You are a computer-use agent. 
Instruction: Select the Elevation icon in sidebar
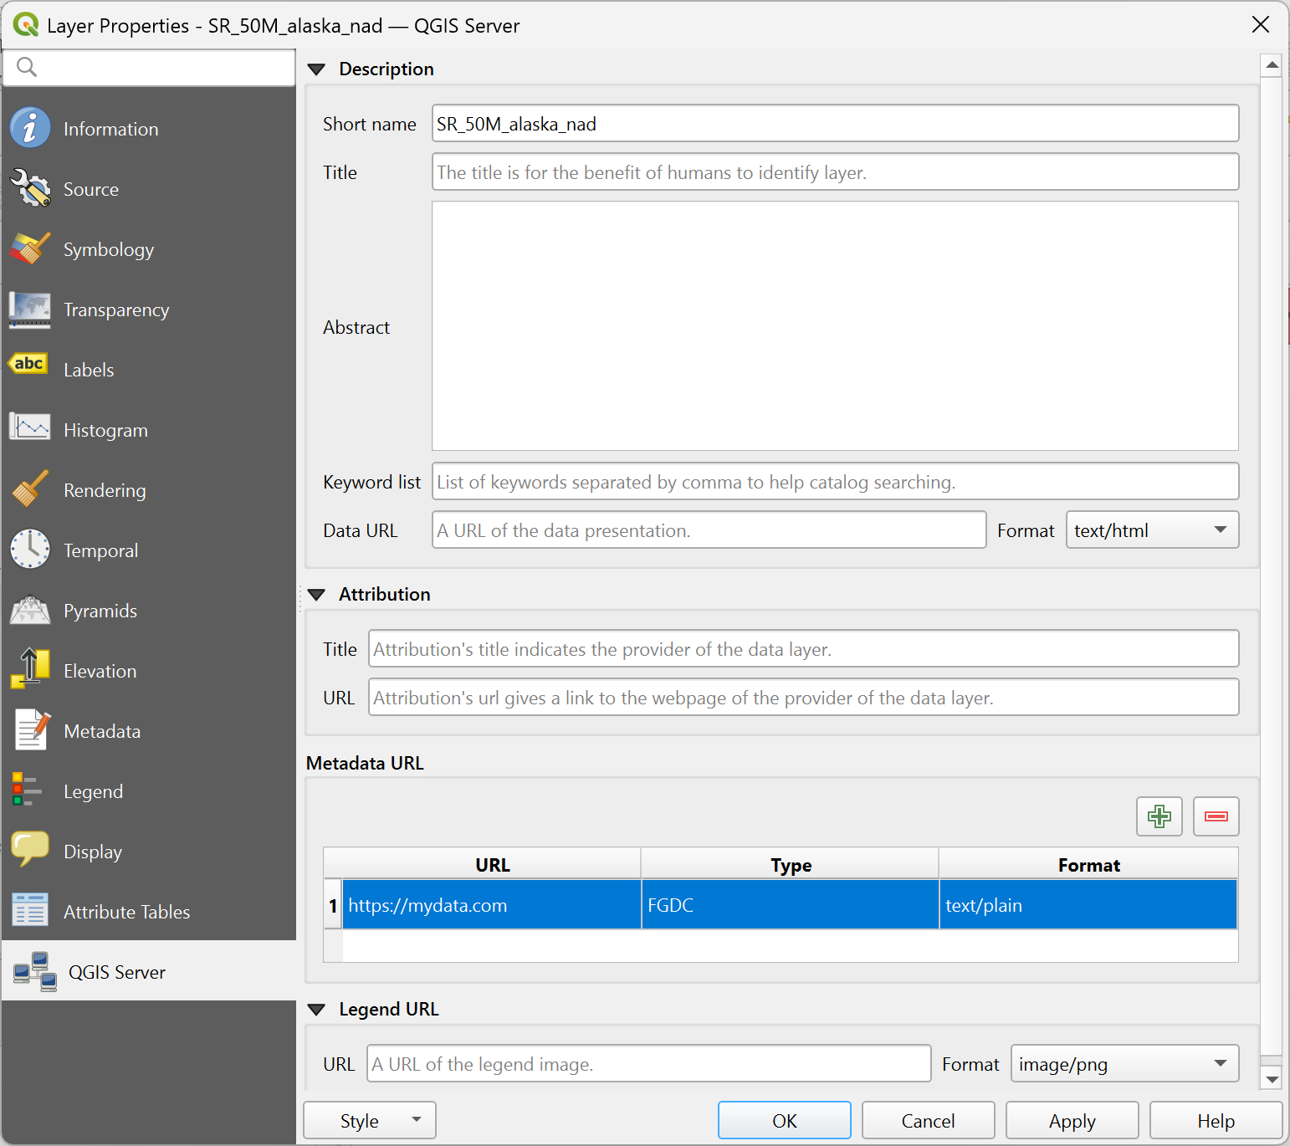tap(30, 670)
